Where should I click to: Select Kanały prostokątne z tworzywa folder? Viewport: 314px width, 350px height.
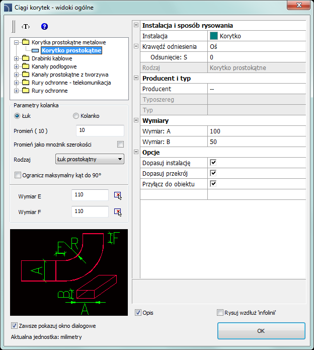coord(70,75)
